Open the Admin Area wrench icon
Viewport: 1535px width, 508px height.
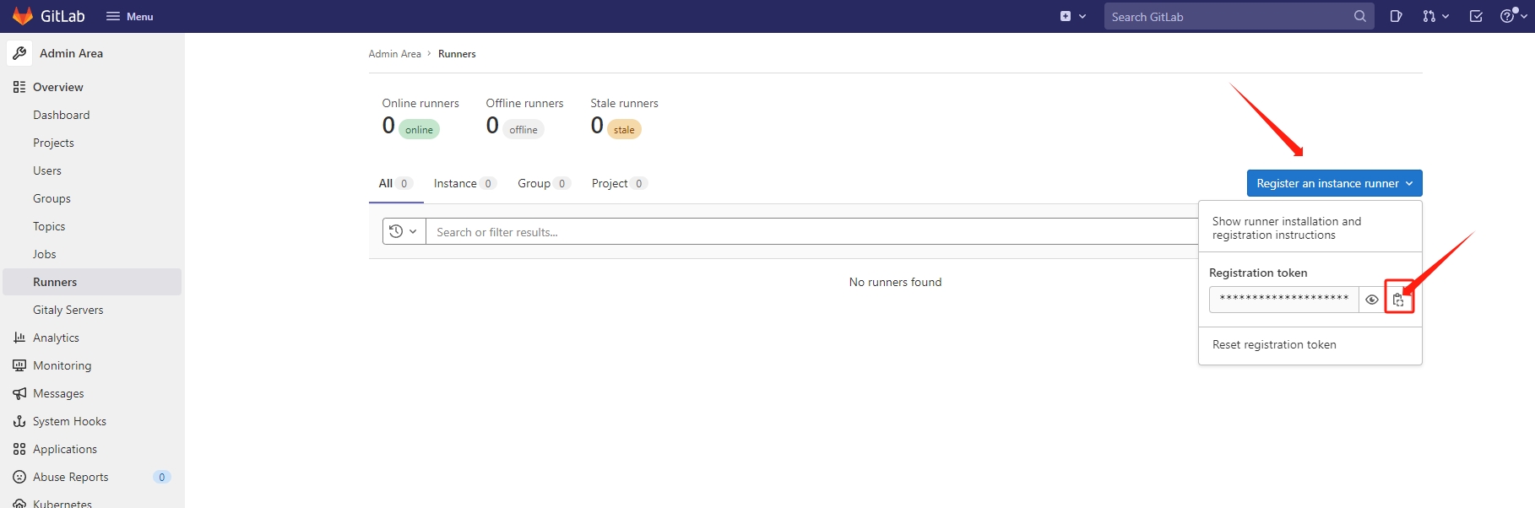(x=19, y=53)
